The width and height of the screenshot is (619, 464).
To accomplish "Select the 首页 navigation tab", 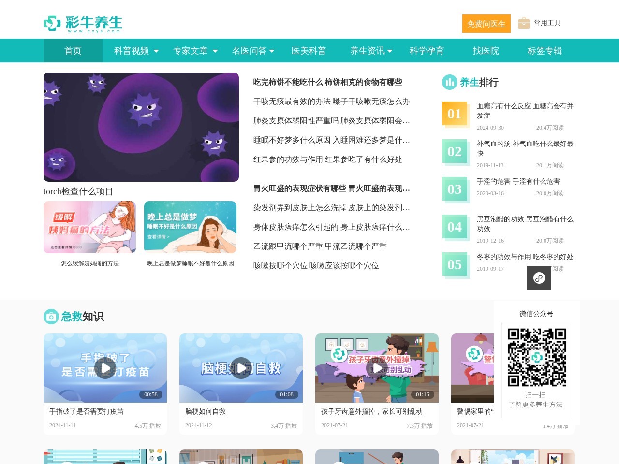I will tap(73, 50).
